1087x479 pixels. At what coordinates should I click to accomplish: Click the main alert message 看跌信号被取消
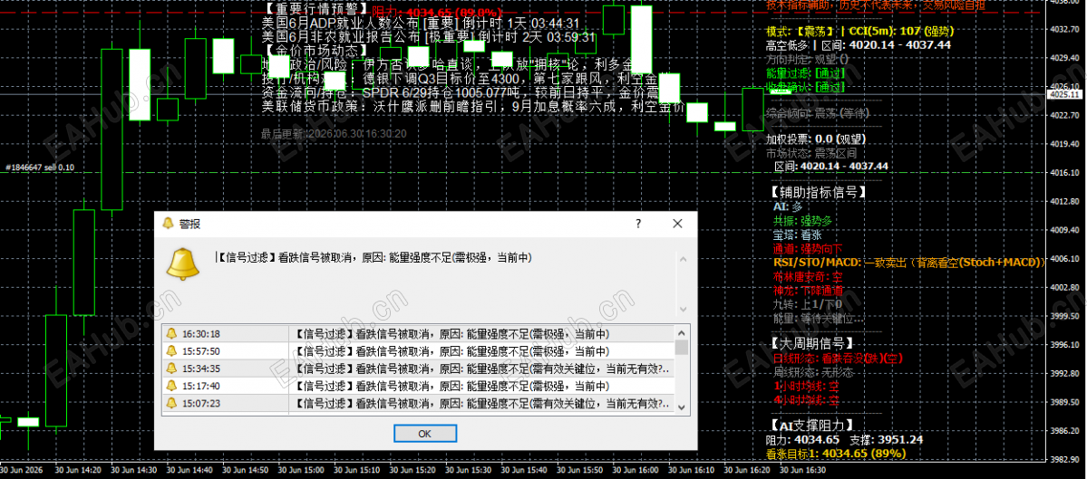point(374,258)
